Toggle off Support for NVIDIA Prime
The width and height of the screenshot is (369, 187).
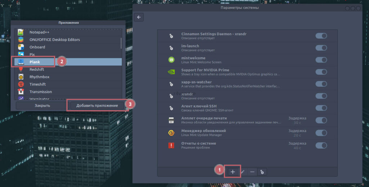pos(321,73)
